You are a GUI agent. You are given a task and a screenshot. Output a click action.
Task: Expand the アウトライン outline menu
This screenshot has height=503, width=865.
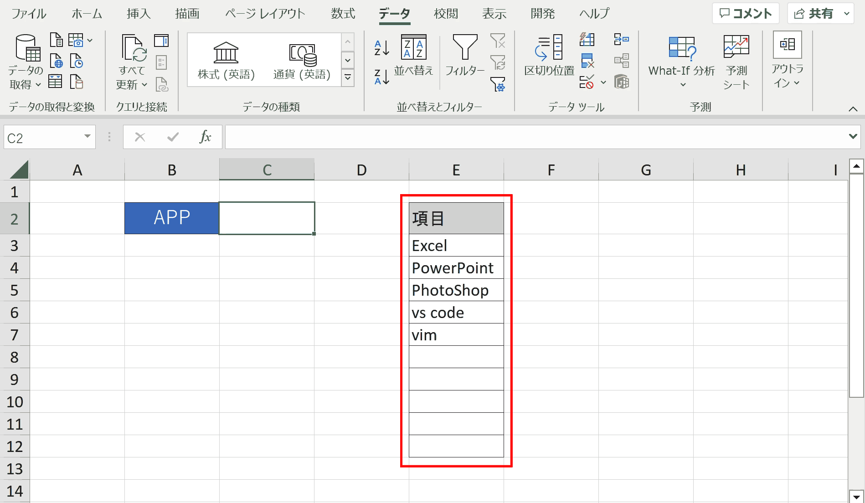[788, 60]
